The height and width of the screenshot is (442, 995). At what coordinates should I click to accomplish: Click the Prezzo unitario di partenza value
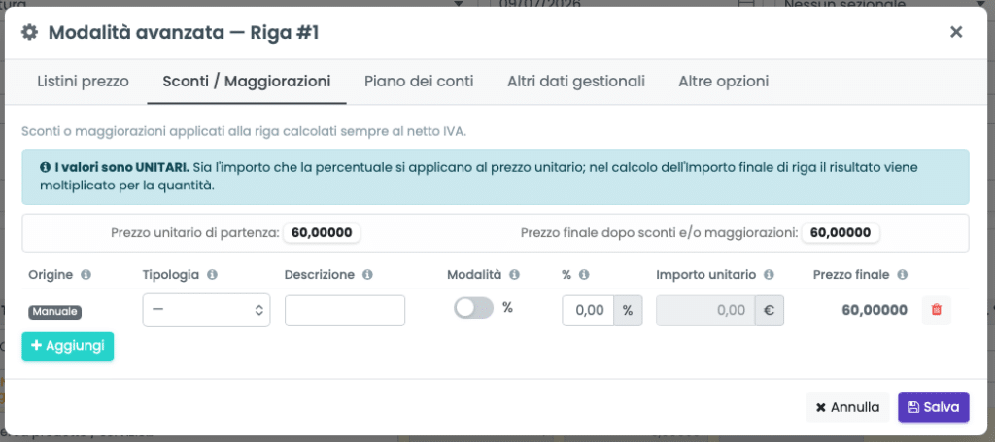(x=322, y=233)
